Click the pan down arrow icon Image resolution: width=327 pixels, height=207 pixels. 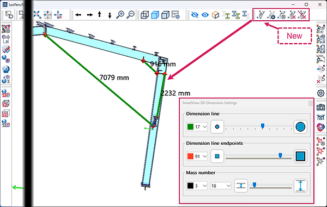pyautogui.click(x=110, y=15)
